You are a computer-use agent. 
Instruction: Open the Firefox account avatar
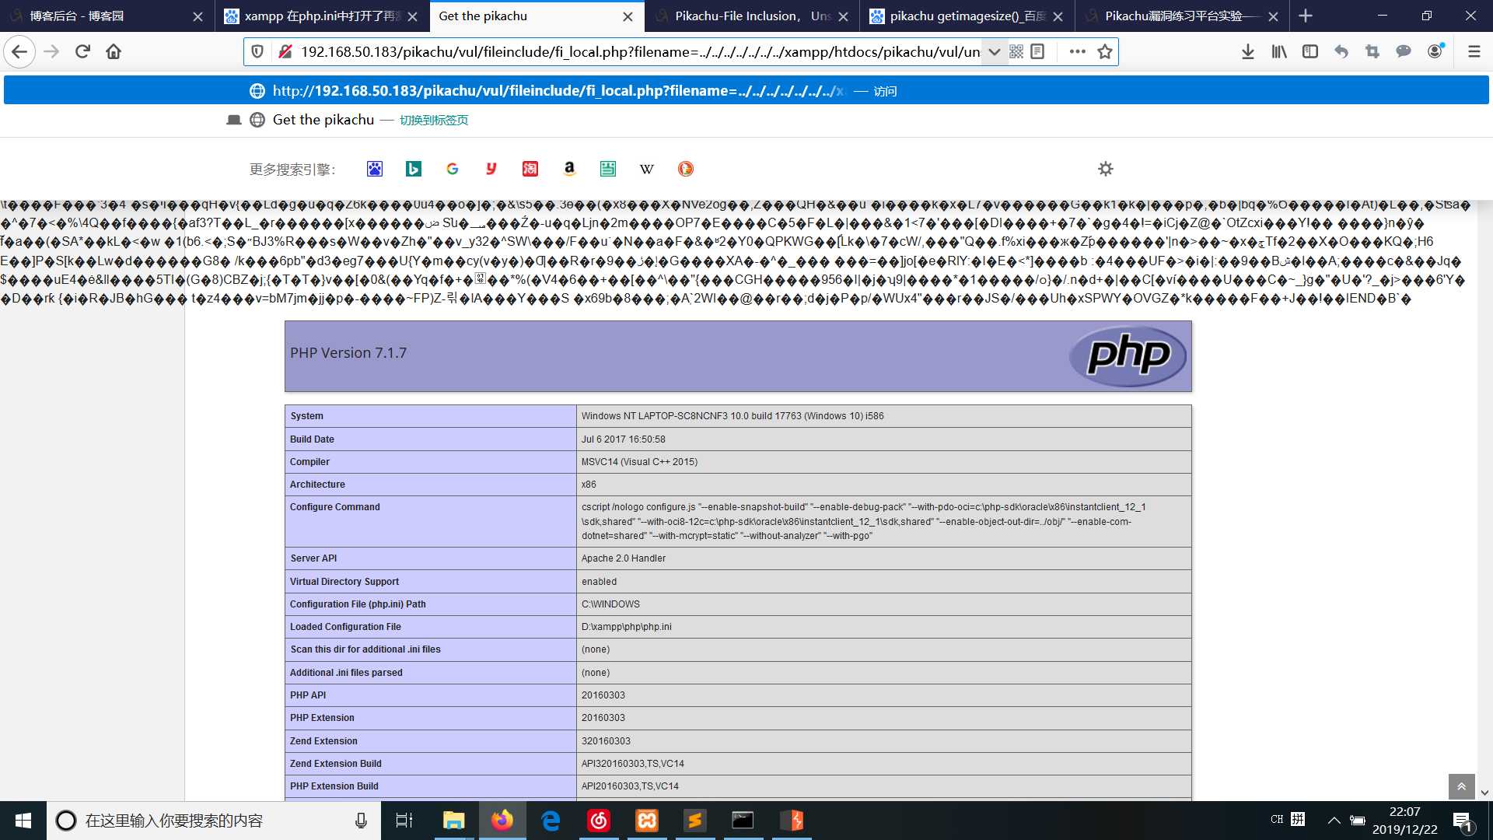click(1435, 52)
